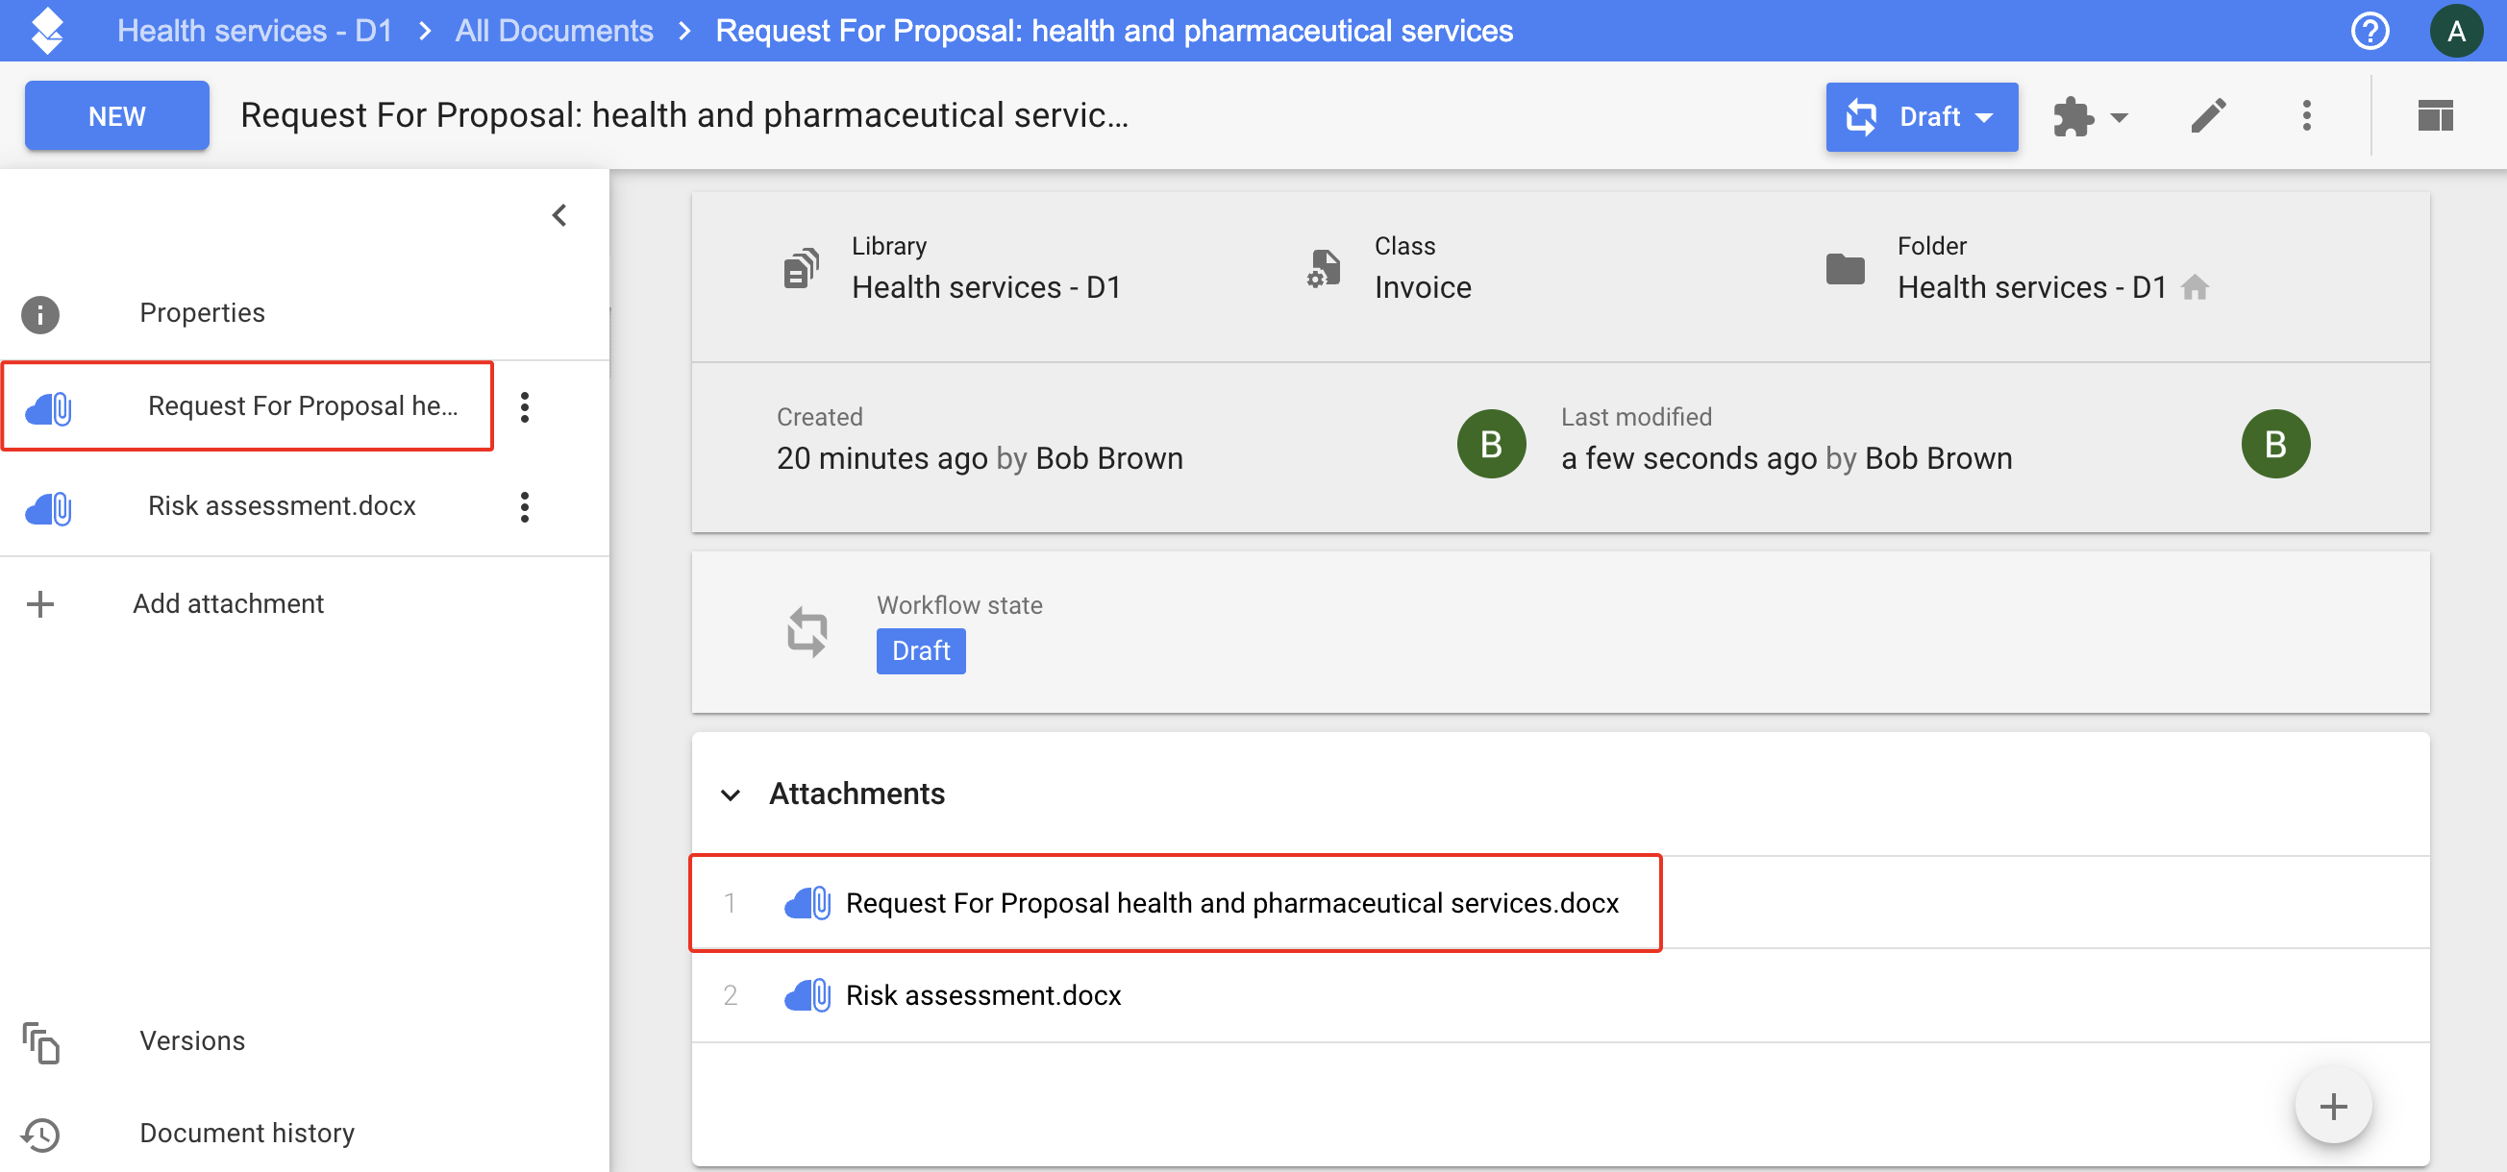Click the pencil edit icon
Screen dimensions: 2507x1172
2207,115
